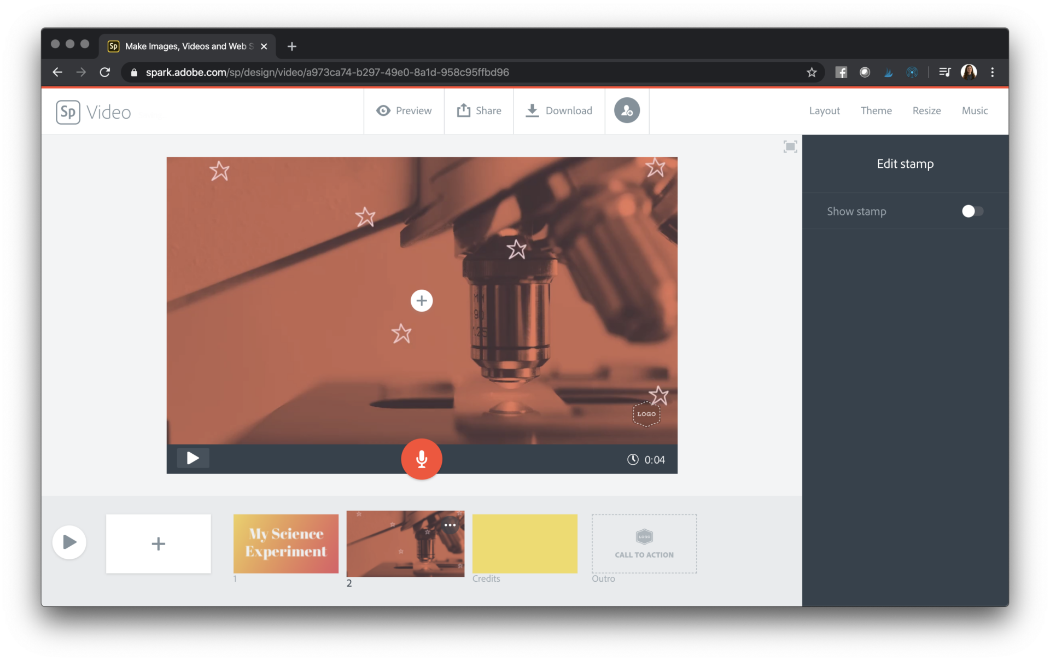Select the Resize option
This screenshot has height=661, width=1050.
(x=926, y=110)
